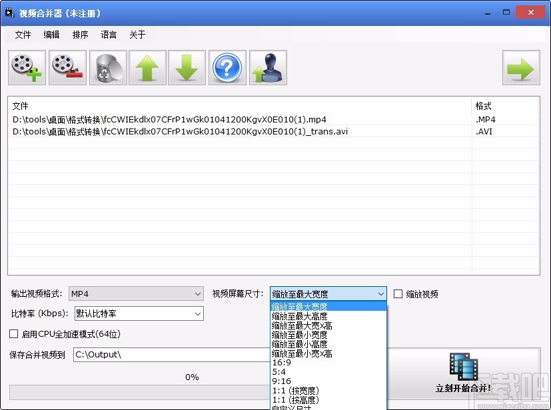Toggle the 缩放视频 scaling option
The image size is (551, 410).
[397, 294]
